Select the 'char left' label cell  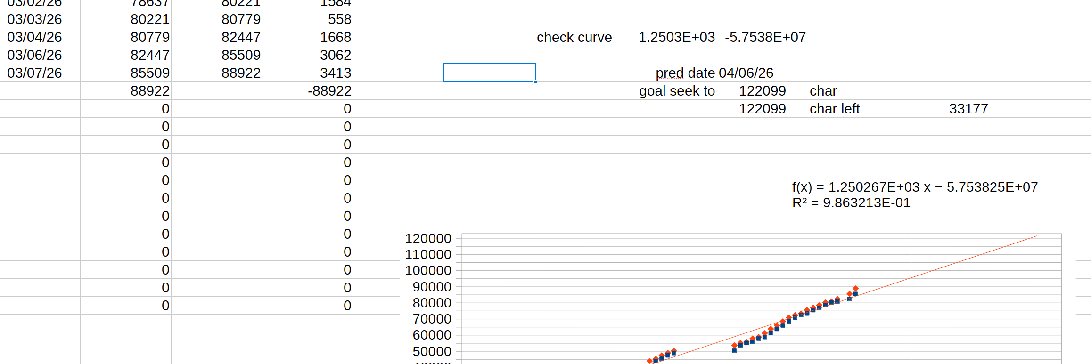point(835,109)
